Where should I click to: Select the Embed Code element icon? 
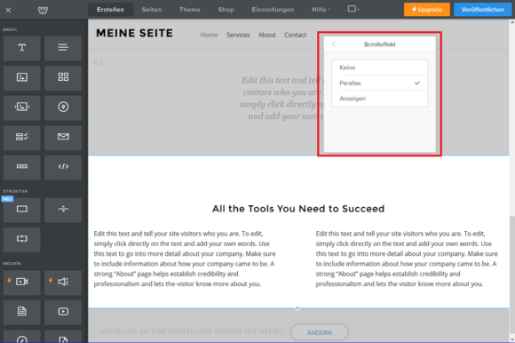click(63, 167)
